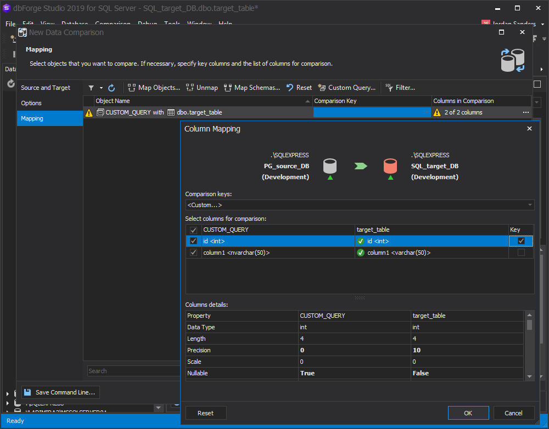
Task: Click the Nullable property row
Action: point(354,373)
